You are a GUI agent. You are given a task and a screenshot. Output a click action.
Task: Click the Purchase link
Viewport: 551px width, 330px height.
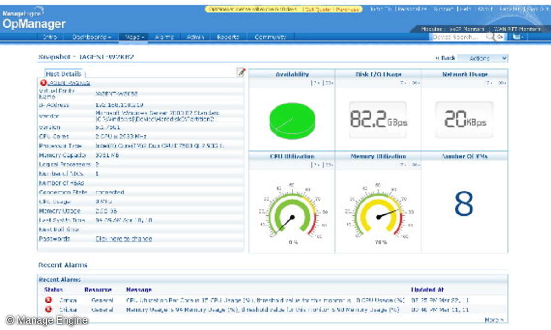347,9
